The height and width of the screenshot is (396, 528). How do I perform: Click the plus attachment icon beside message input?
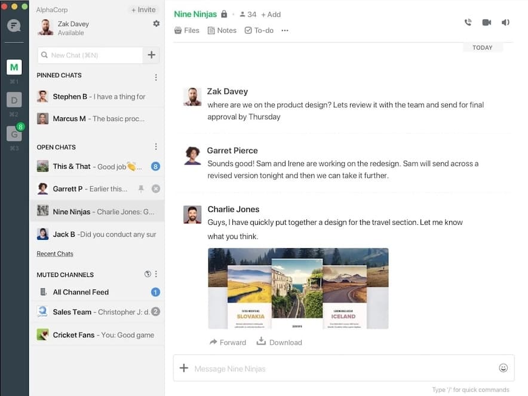pyautogui.click(x=184, y=368)
